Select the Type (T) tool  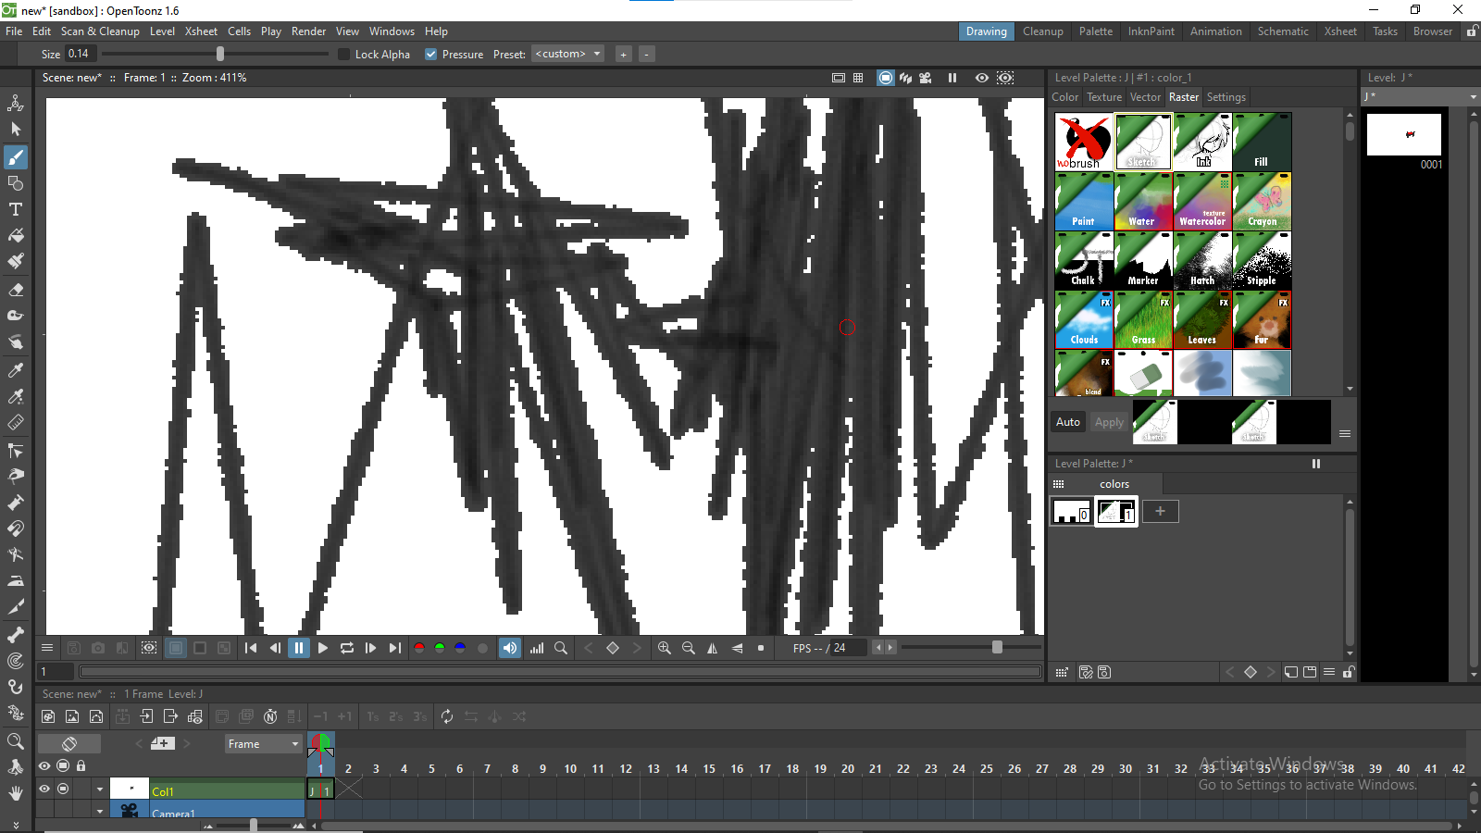pos(16,209)
